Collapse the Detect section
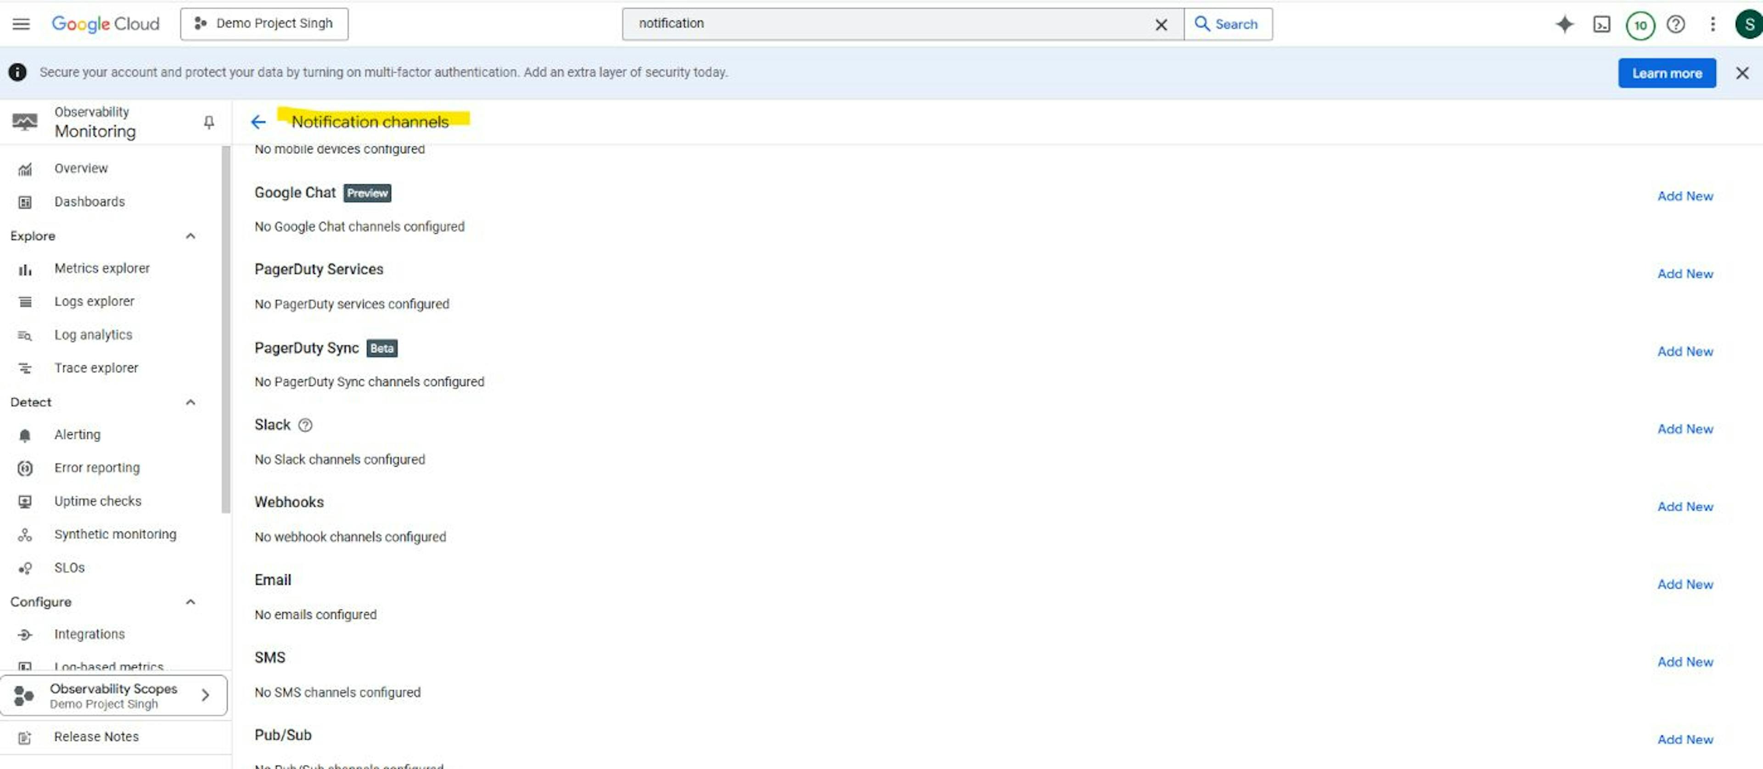 point(190,401)
